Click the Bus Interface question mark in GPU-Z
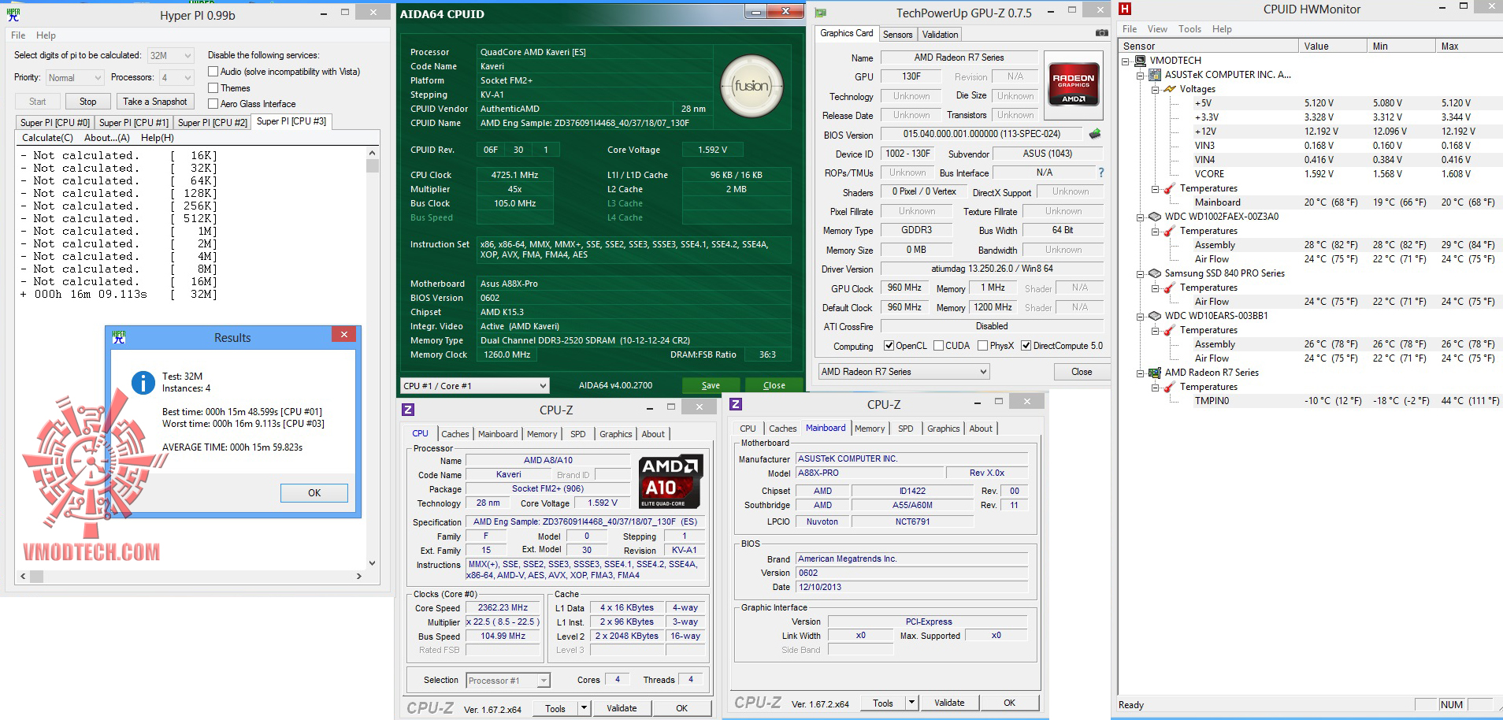Viewport: 1503px width, 720px height. point(1100,173)
